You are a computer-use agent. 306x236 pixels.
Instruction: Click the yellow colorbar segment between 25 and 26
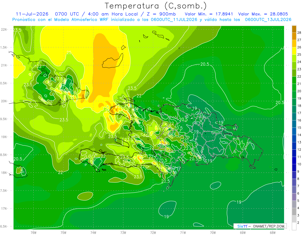point(294,51)
